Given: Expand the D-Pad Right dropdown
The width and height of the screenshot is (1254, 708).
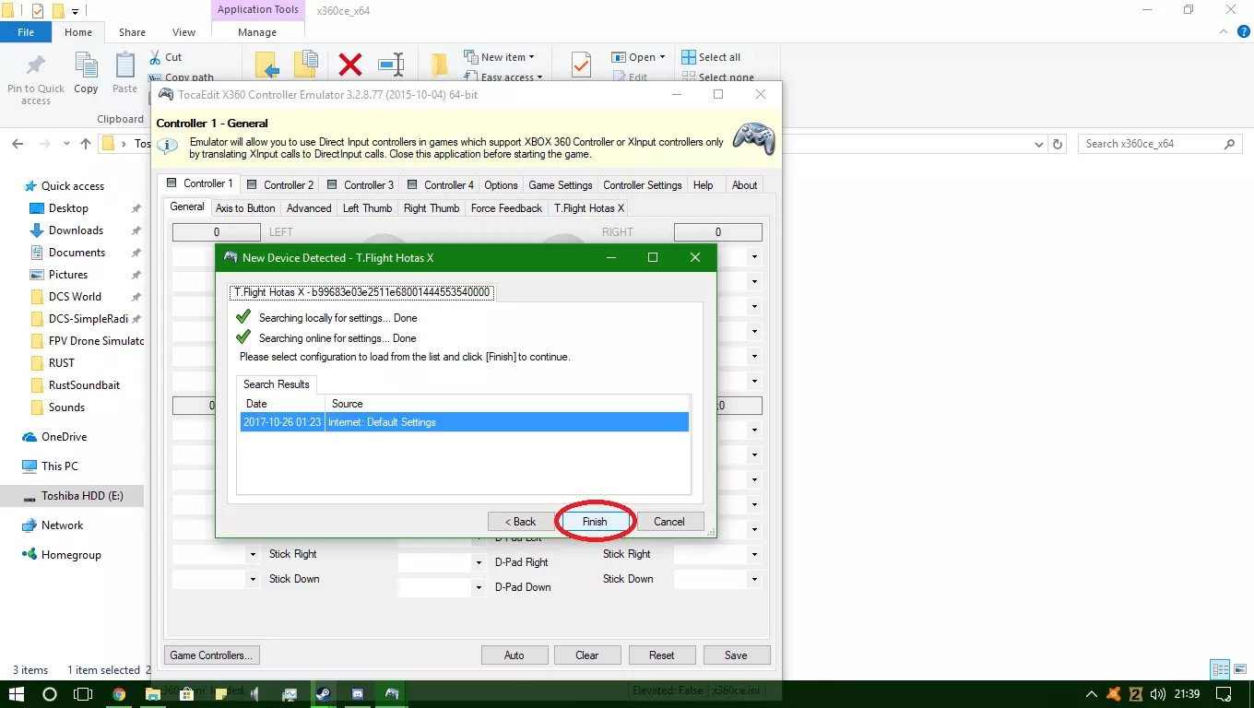Looking at the screenshot, I should coord(479,562).
